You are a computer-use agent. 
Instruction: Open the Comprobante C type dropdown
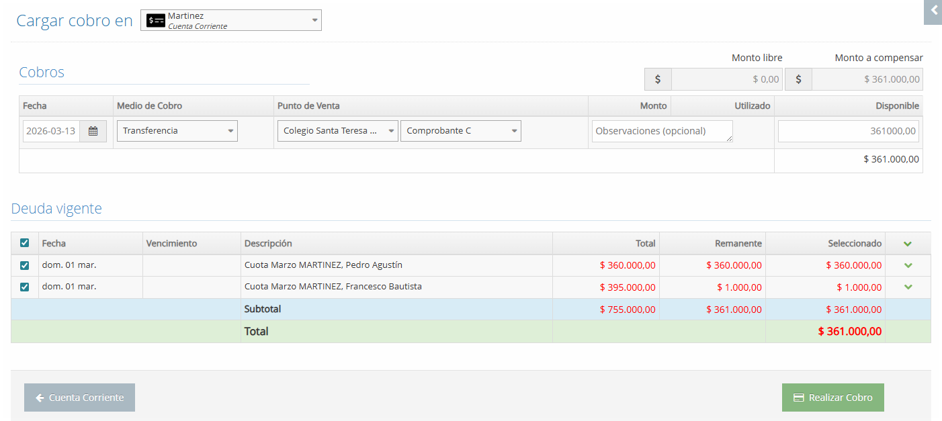[x=460, y=131]
